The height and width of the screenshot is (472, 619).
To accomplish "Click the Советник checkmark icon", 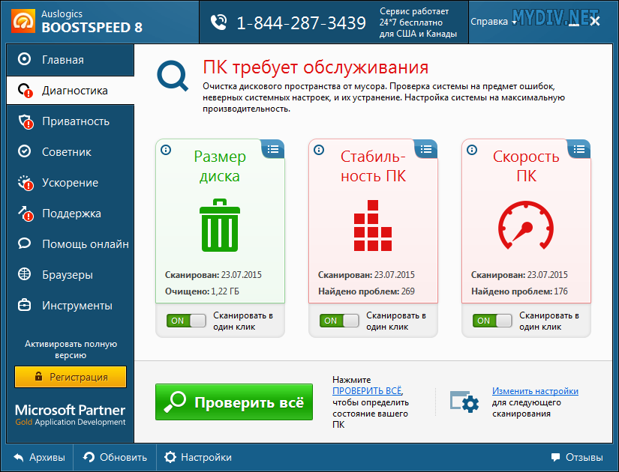I will click(24, 151).
